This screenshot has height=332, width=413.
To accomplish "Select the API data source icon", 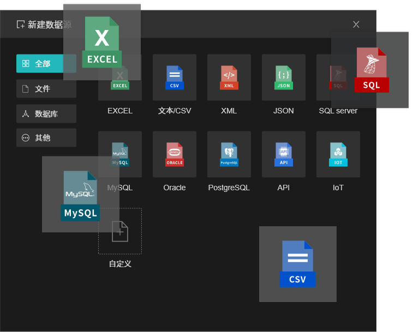I will 283,154.
